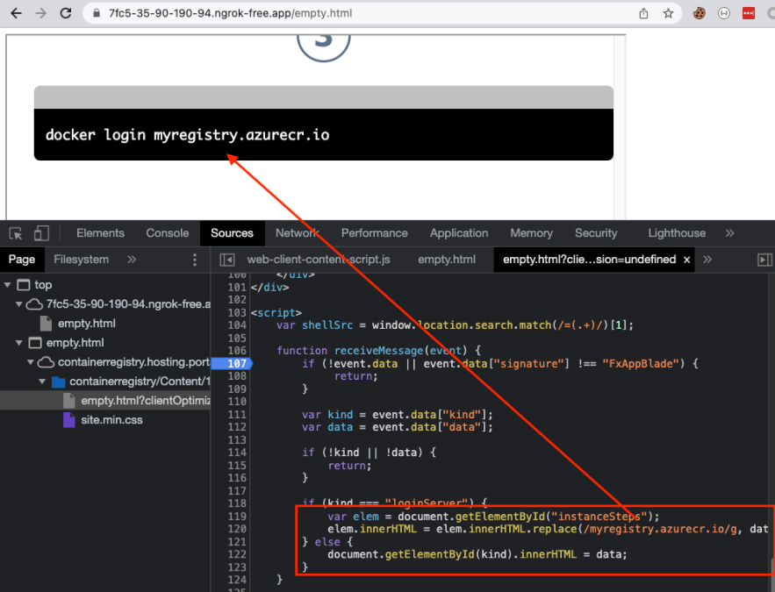Add a breakpoint on line 104
The image size is (775, 592).
[x=237, y=325]
